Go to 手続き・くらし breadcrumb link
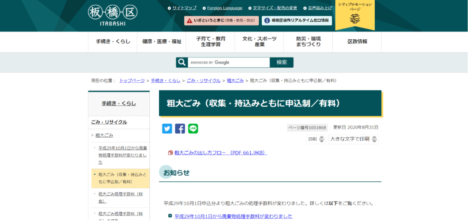 point(166,81)
